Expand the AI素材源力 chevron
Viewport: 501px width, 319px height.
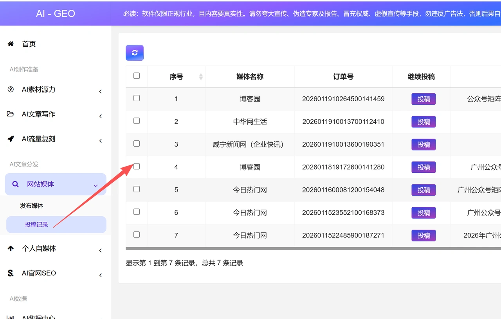(101, 91)
